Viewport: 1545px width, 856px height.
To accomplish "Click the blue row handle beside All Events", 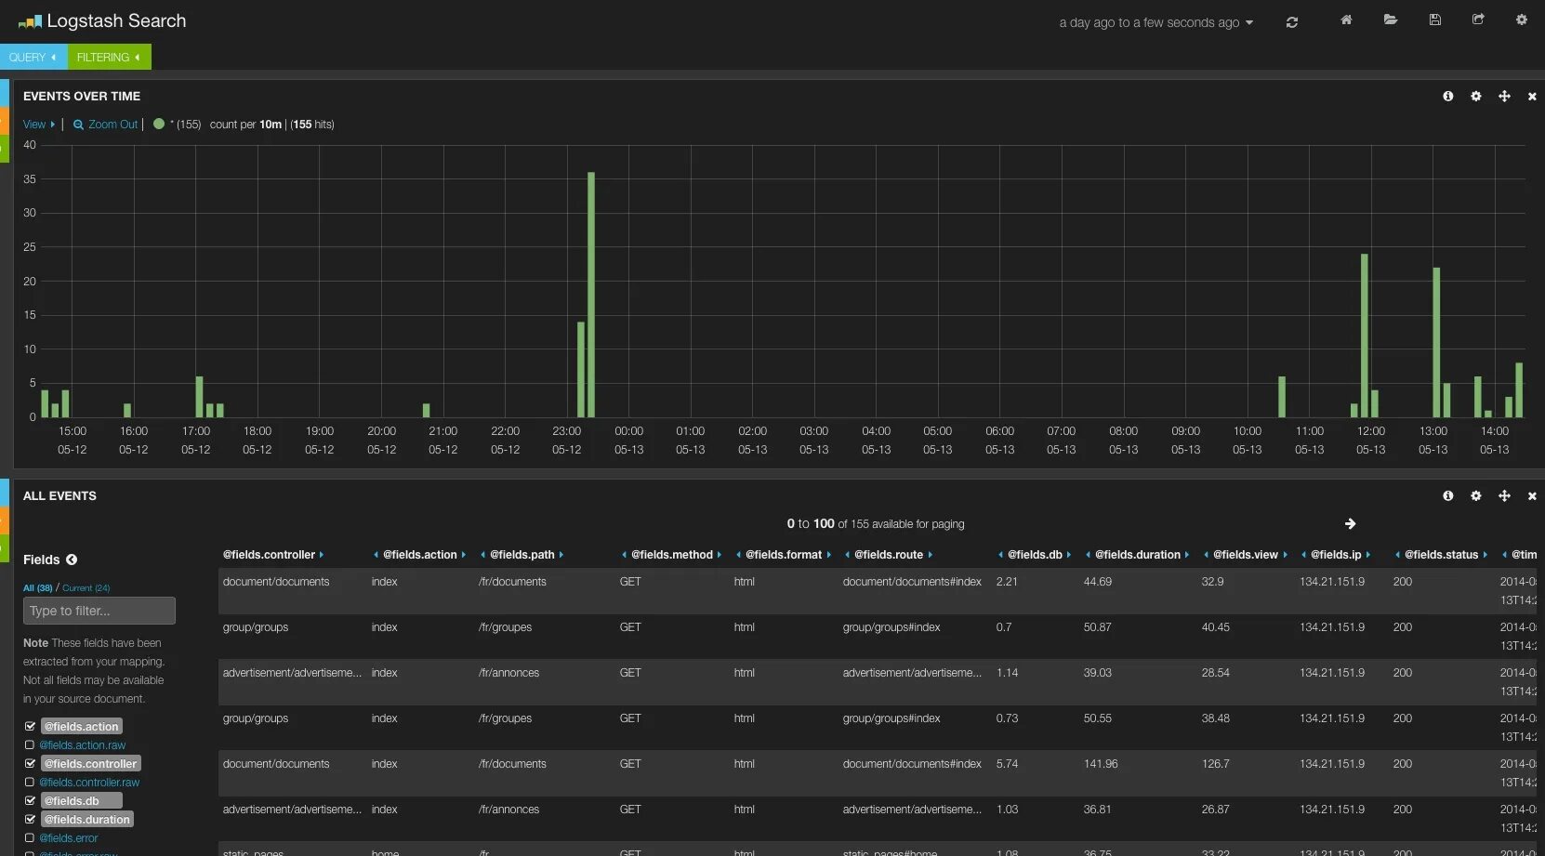I will click(x=5, y=493).
